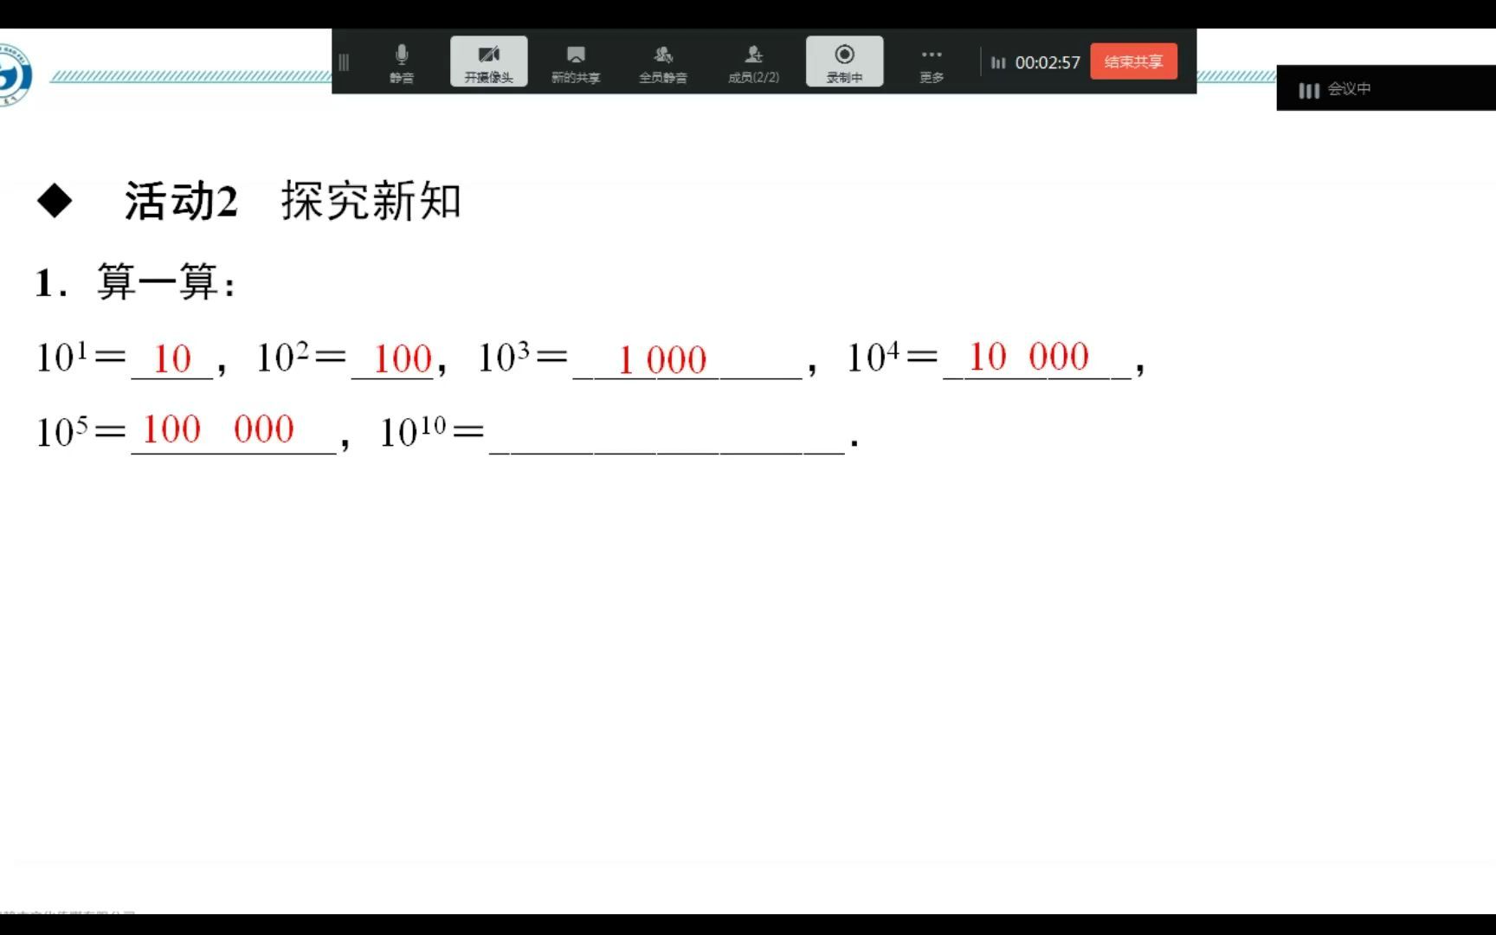
Task: Toggle the microphone mute state
Action: click(401, 61)
